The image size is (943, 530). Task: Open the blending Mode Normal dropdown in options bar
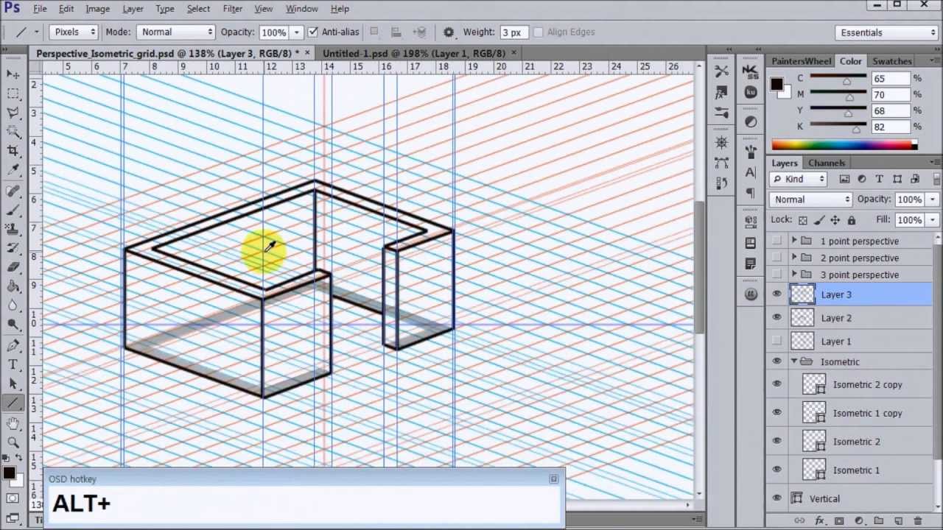[x=175, y=32]
